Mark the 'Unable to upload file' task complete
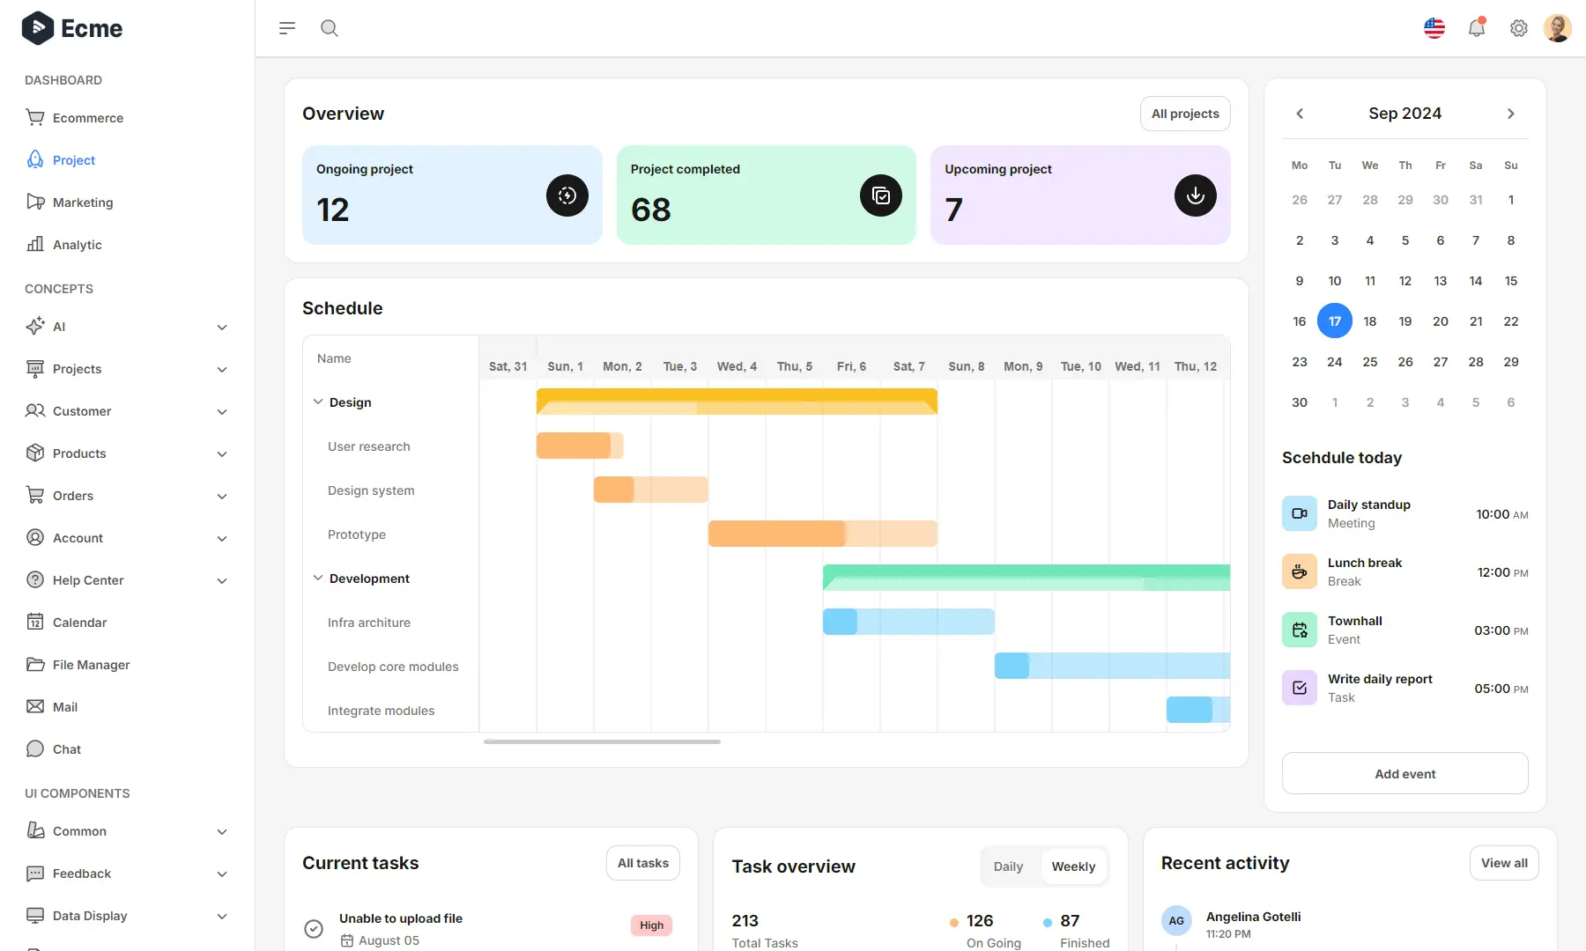Image resolution: width=1586 pixels, height=951 pixels. [x=314, y=928]
